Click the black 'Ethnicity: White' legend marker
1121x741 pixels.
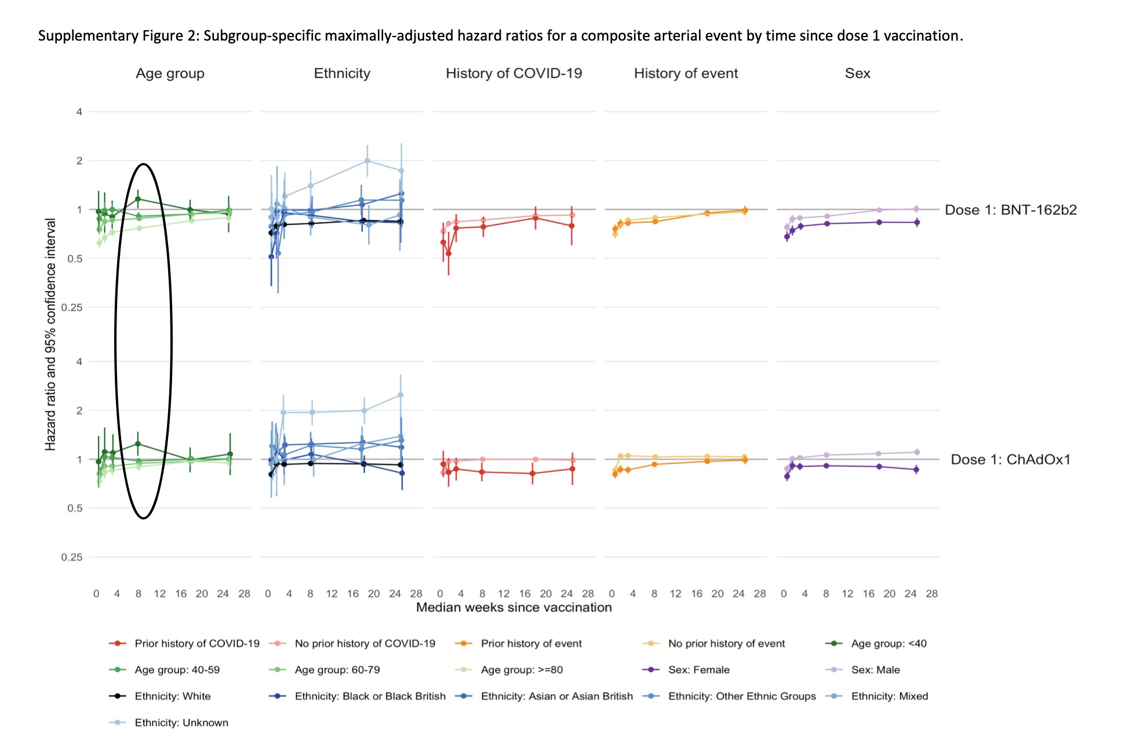coord(117,696)
